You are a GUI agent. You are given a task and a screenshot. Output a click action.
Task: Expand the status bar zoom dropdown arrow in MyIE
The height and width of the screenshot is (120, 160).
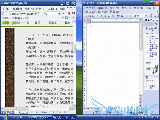tap(68, 112)
